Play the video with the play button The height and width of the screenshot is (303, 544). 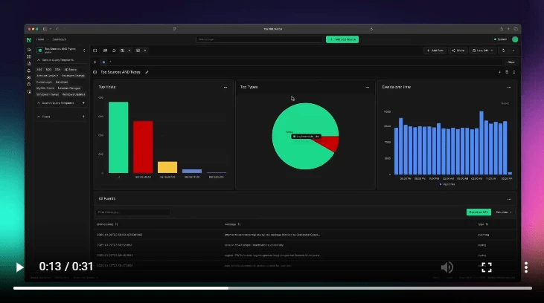pos(20,267)
